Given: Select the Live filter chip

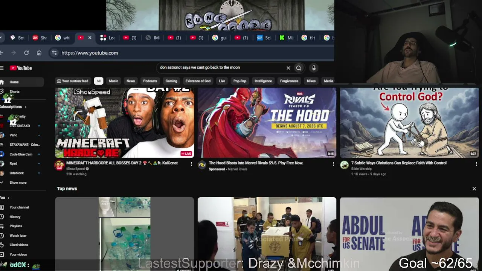Looking at the screenshot, I should (x=222, y=81).
